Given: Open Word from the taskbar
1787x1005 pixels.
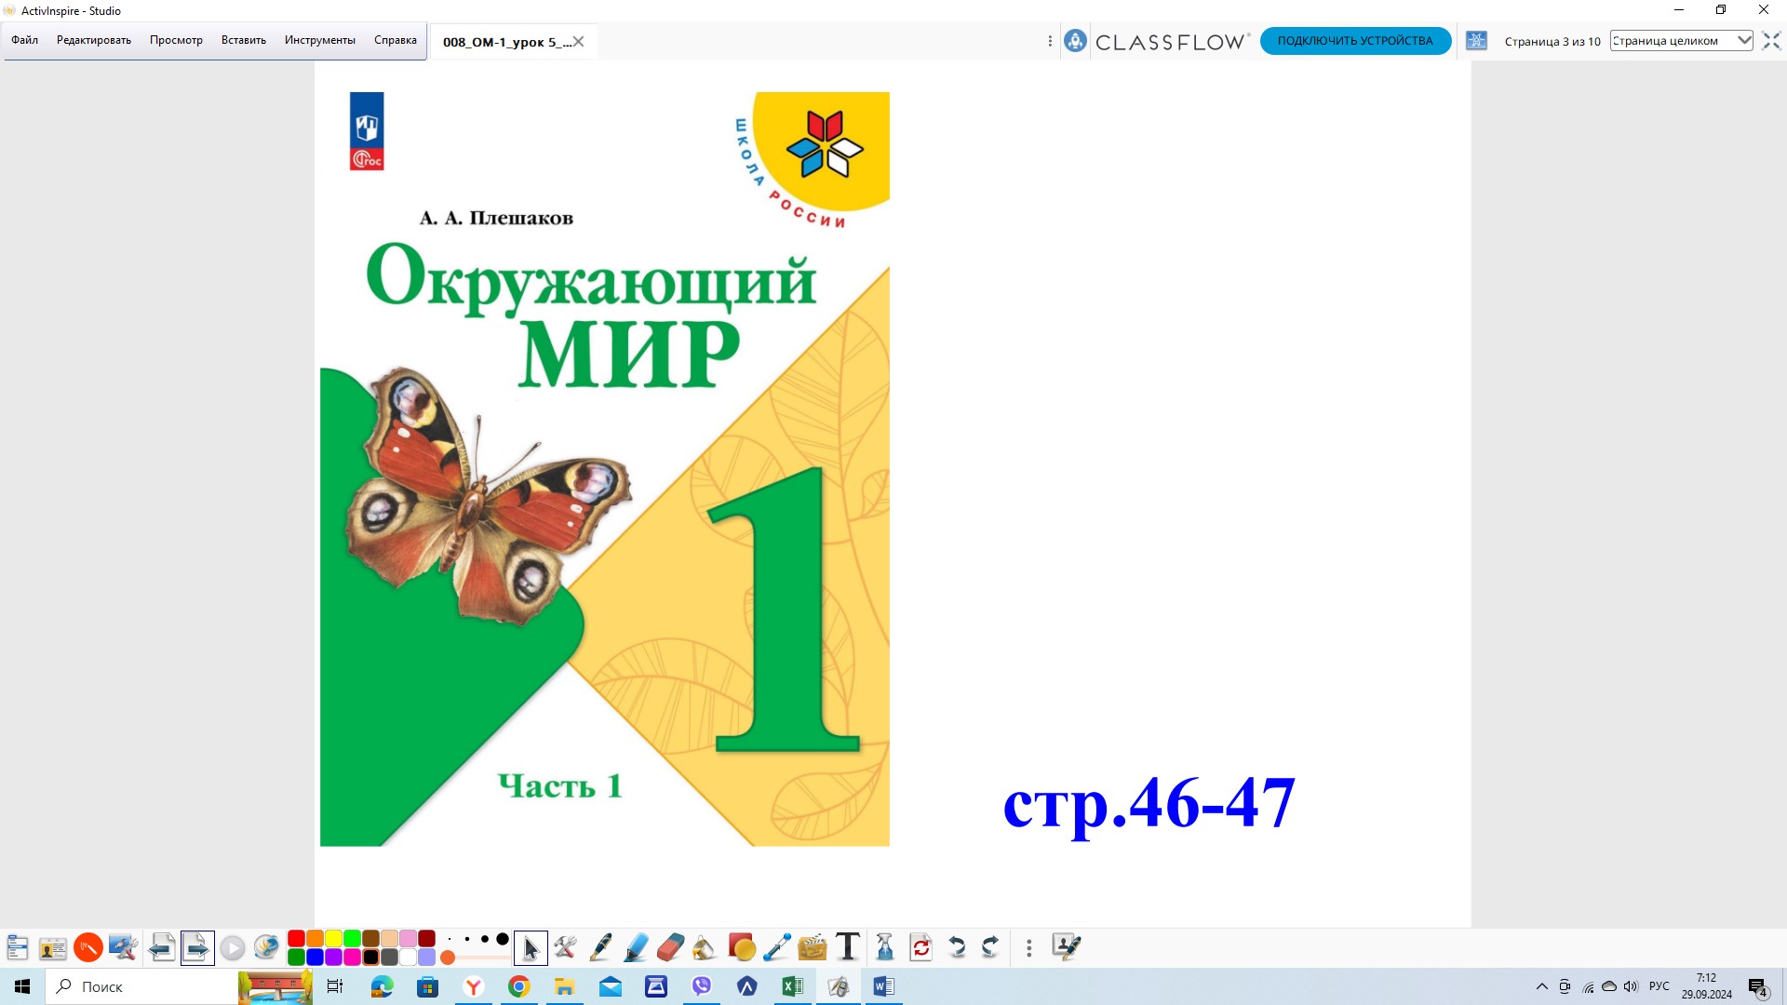Looking at the screenshot, I should (x=884, y=986).
